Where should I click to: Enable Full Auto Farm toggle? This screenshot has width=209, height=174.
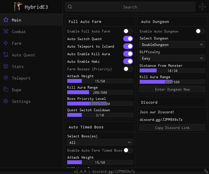(128, 31)
